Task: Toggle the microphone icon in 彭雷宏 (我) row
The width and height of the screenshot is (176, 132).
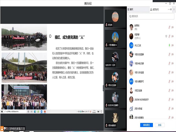Action: point(169,27)
